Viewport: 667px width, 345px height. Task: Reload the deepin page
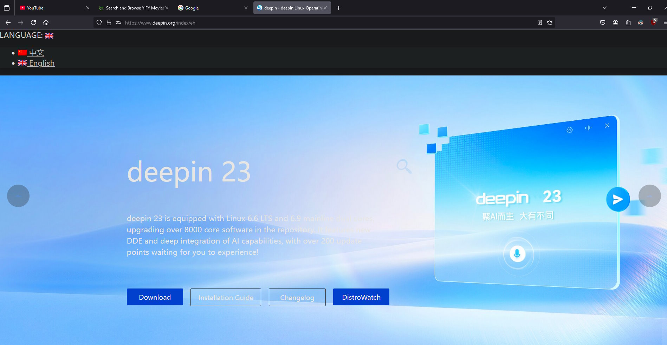point(33,22)
